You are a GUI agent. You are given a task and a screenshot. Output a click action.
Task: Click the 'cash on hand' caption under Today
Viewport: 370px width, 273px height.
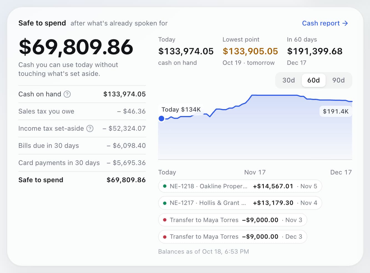[x=177, y=63]
